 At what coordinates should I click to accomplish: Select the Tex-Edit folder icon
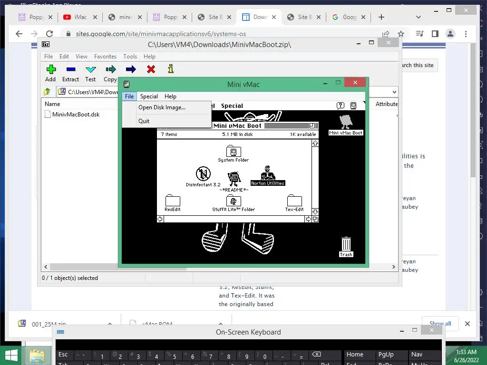(x=294, y=203)
